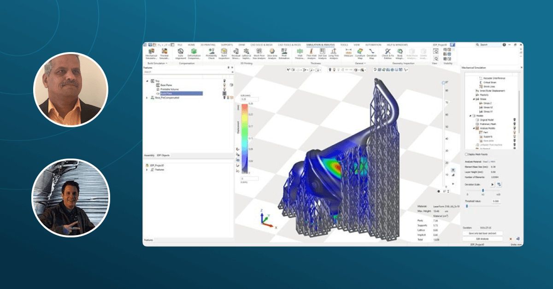553x289 pixels.
Task: Click the Deformation Compensation icon
Action: 194,53
